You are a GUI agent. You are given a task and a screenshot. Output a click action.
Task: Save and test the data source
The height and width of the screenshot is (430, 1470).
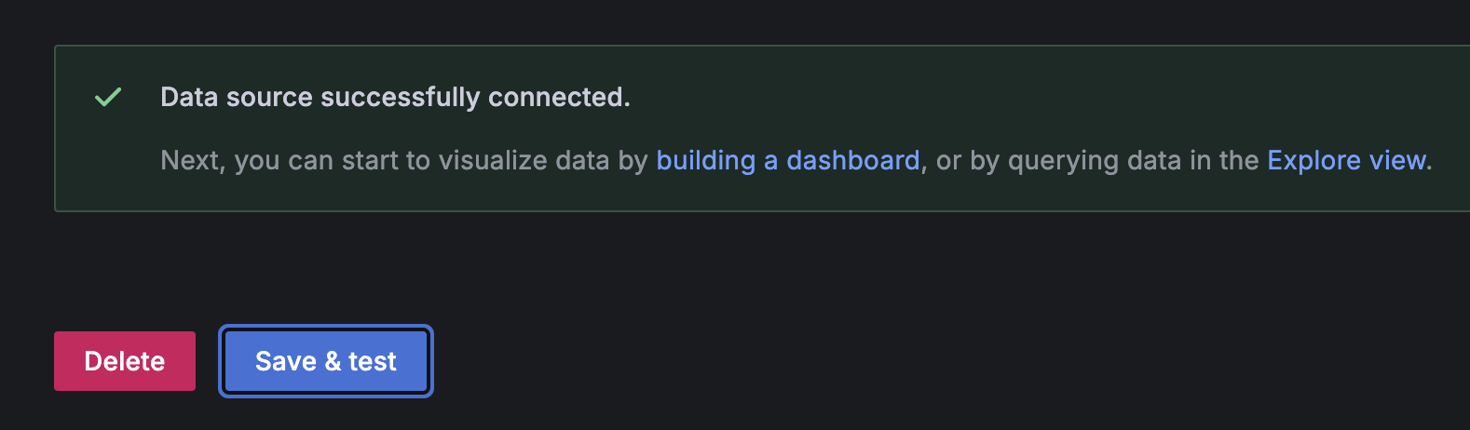(x=326, y=361)
